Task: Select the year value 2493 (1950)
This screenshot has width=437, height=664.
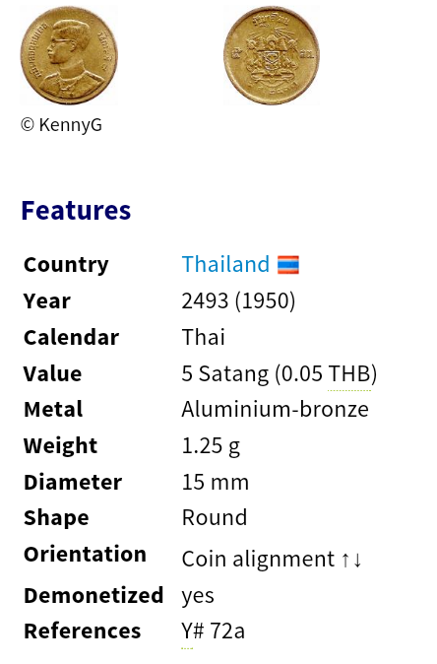Action: click(238, 301)
